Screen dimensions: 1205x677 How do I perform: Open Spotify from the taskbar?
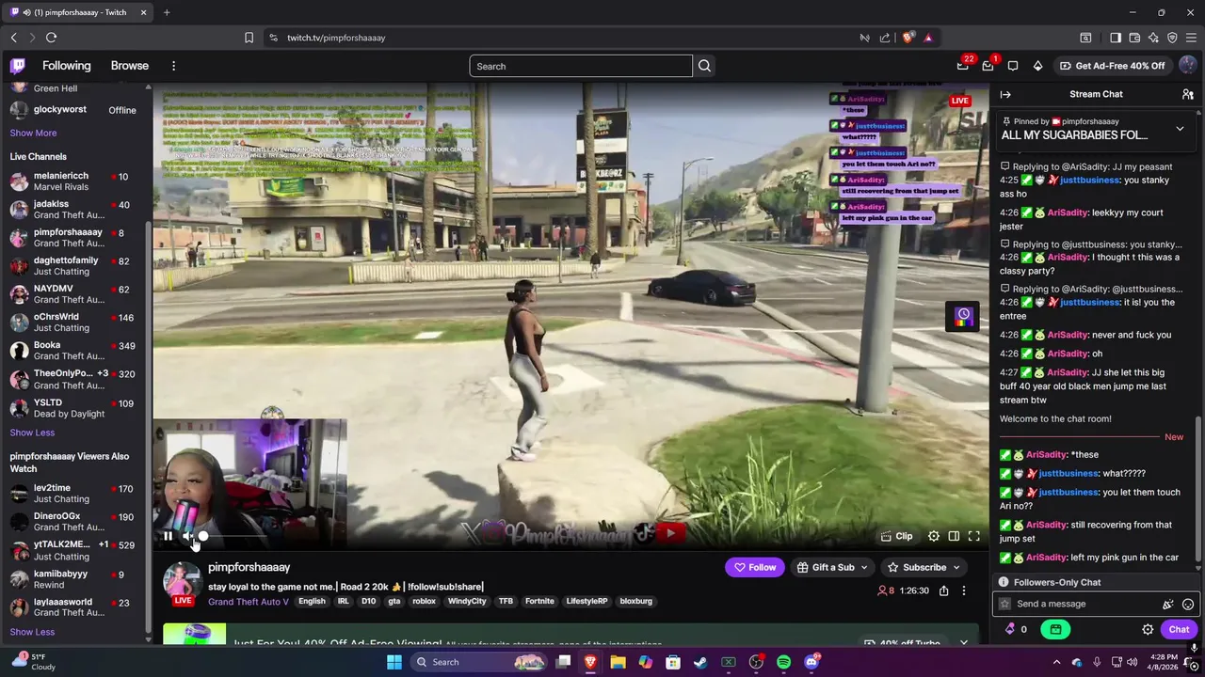(x=783, y=662)
